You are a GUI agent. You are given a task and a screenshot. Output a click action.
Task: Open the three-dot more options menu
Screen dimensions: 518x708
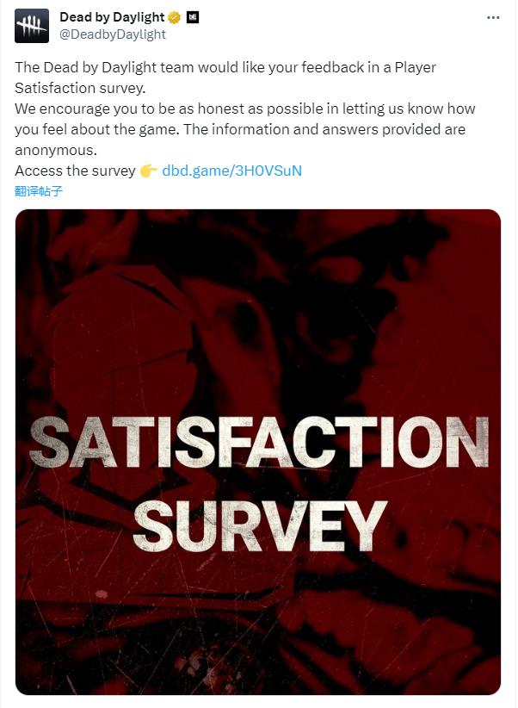(x=492, y=18)
